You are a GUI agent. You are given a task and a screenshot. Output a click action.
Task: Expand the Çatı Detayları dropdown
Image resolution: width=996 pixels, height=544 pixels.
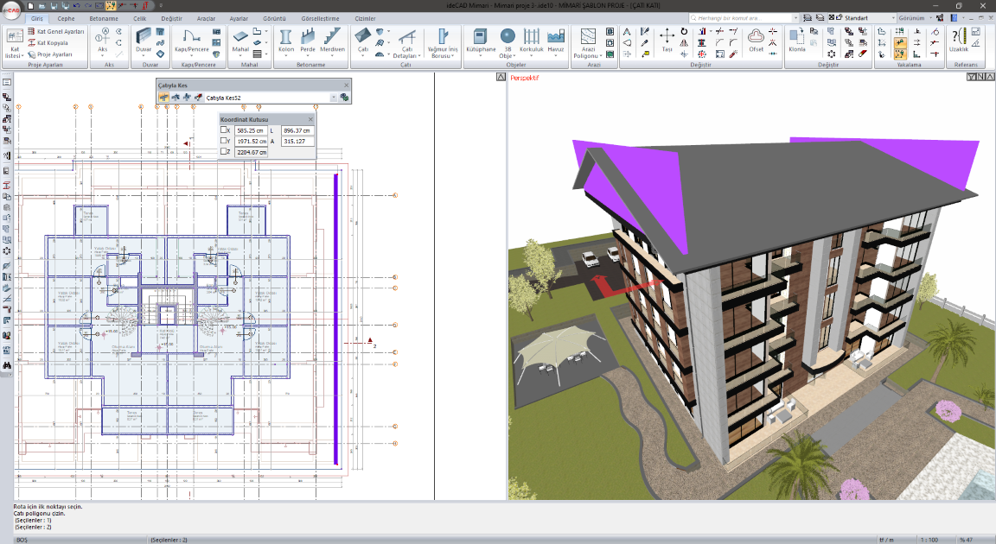(x=410, y=53)
